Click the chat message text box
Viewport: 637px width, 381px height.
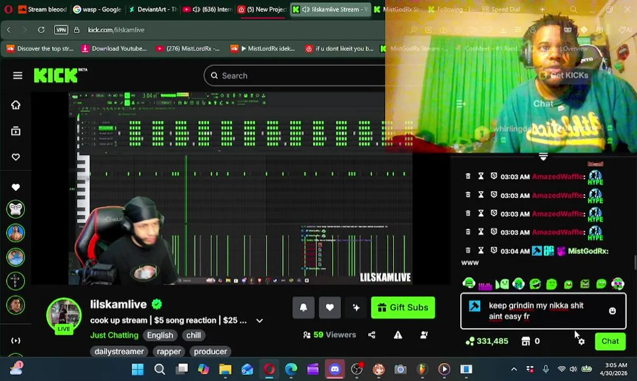[543, 311]
